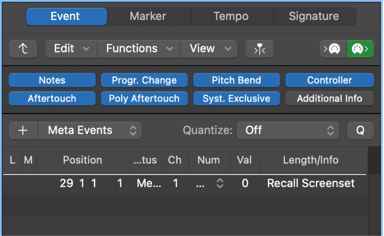Open the Edit dropdown menu
Image resolution: width=384 pixels, height=236 pixels.
71,49
